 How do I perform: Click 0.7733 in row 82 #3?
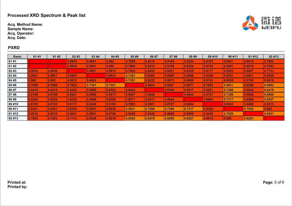pyautogui.click(x=274, y=71)
